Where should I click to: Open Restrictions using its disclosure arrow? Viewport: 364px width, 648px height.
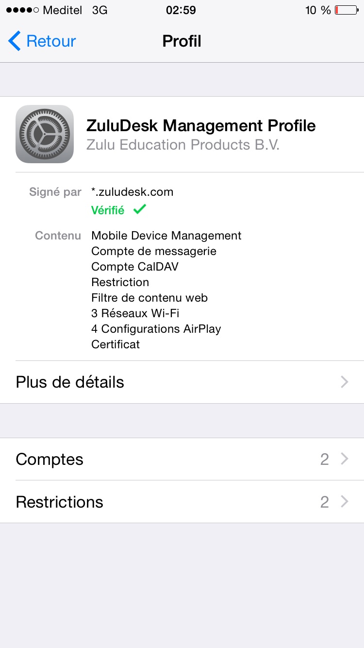(x=345, y=502)
